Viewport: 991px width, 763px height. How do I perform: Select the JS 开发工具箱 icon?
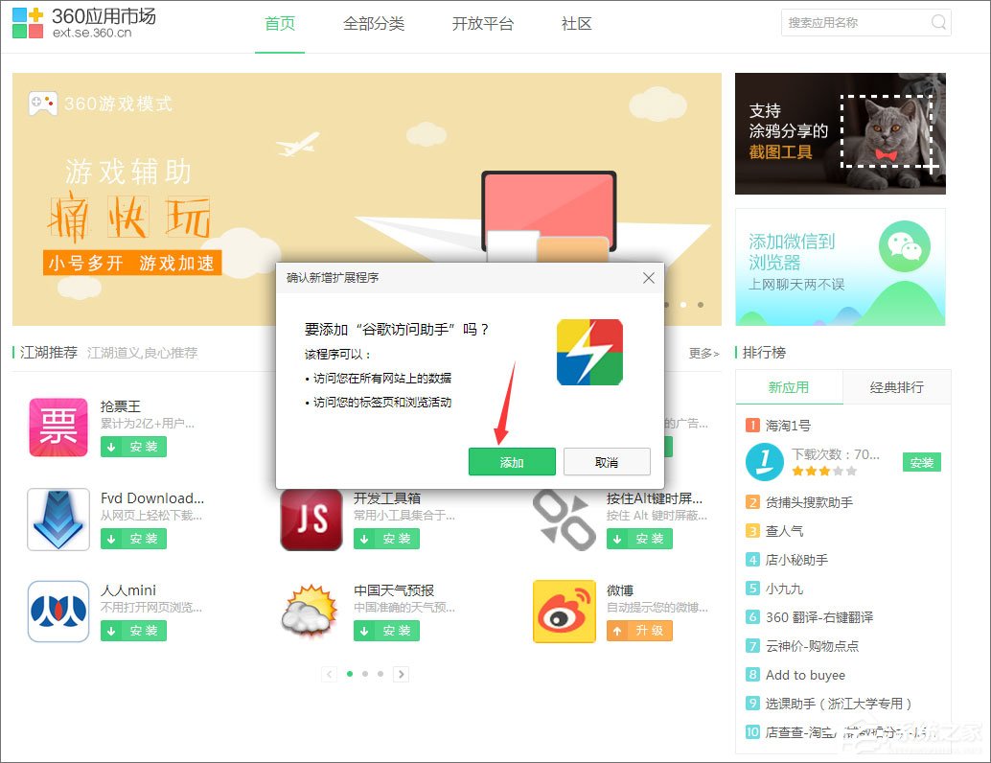[x=310, y=518]
